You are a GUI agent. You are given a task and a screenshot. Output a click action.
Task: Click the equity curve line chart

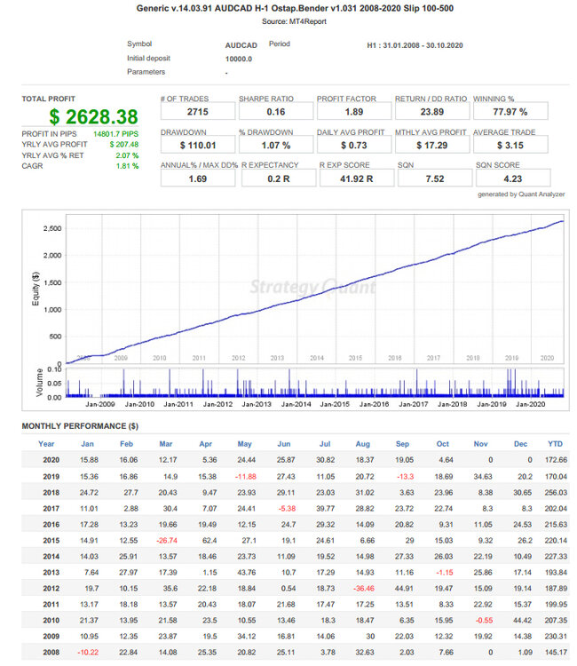tap(315, 289)
